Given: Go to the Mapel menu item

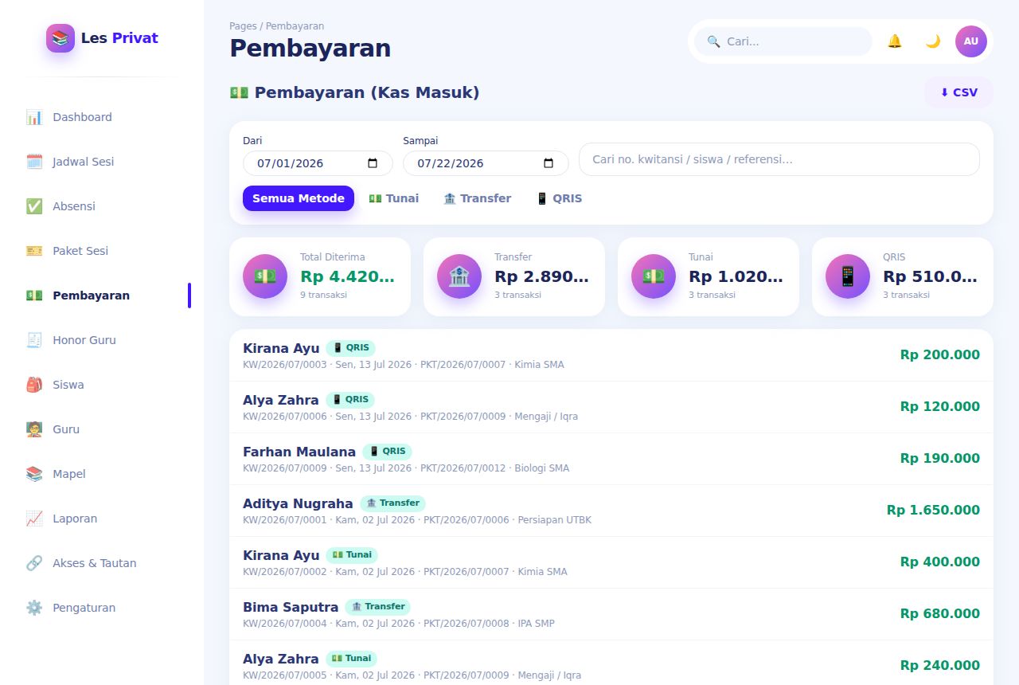Looking at the screenshot, I should pyautogui.click(x=102, y=474).
